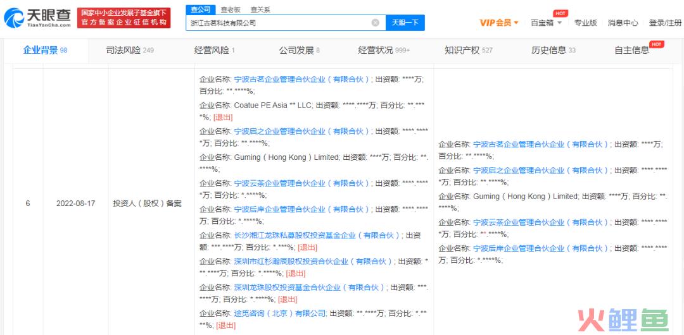
Task: Click the 投资人（股权）备案 cell
Action: pos(151,204)
